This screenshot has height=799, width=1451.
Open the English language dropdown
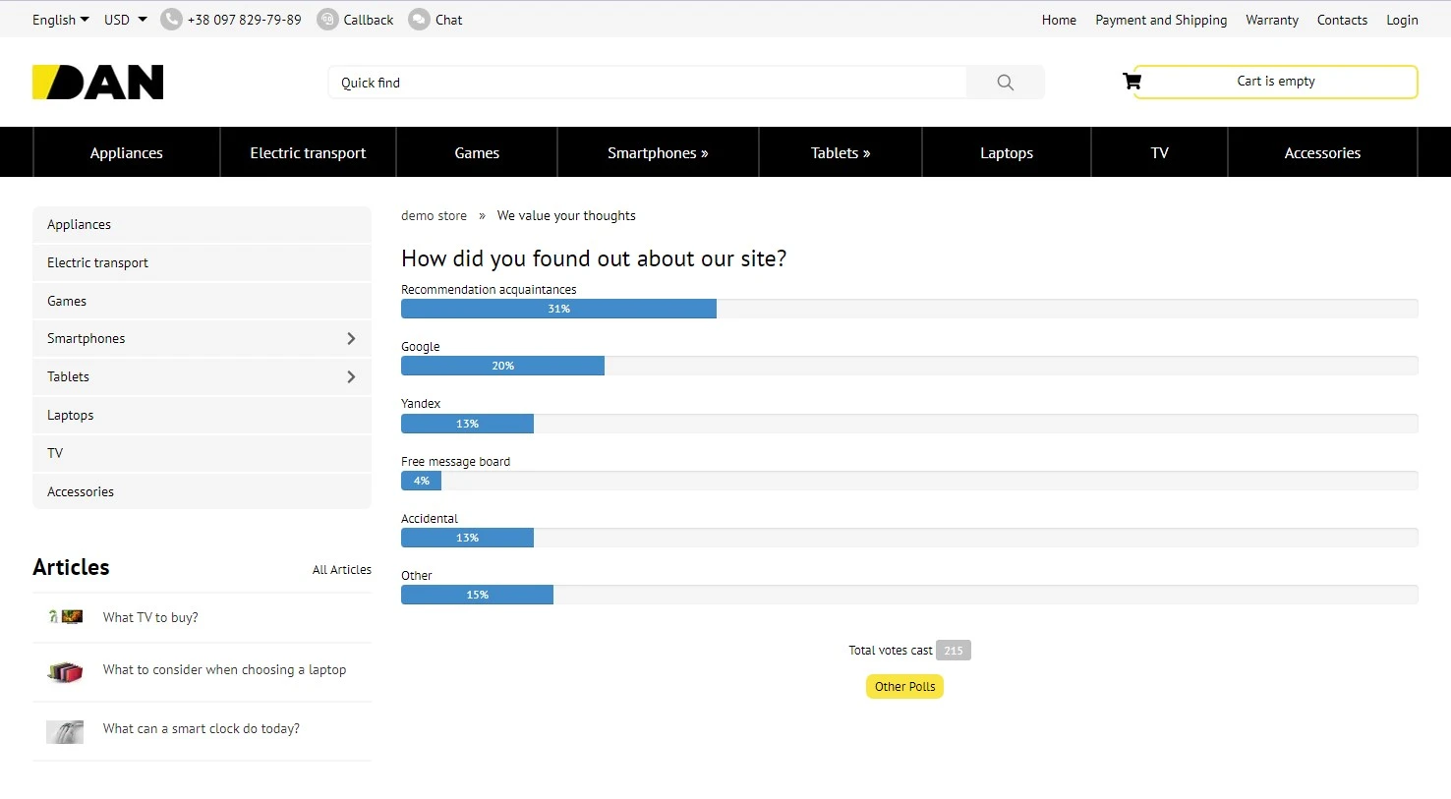click(60, 19)
